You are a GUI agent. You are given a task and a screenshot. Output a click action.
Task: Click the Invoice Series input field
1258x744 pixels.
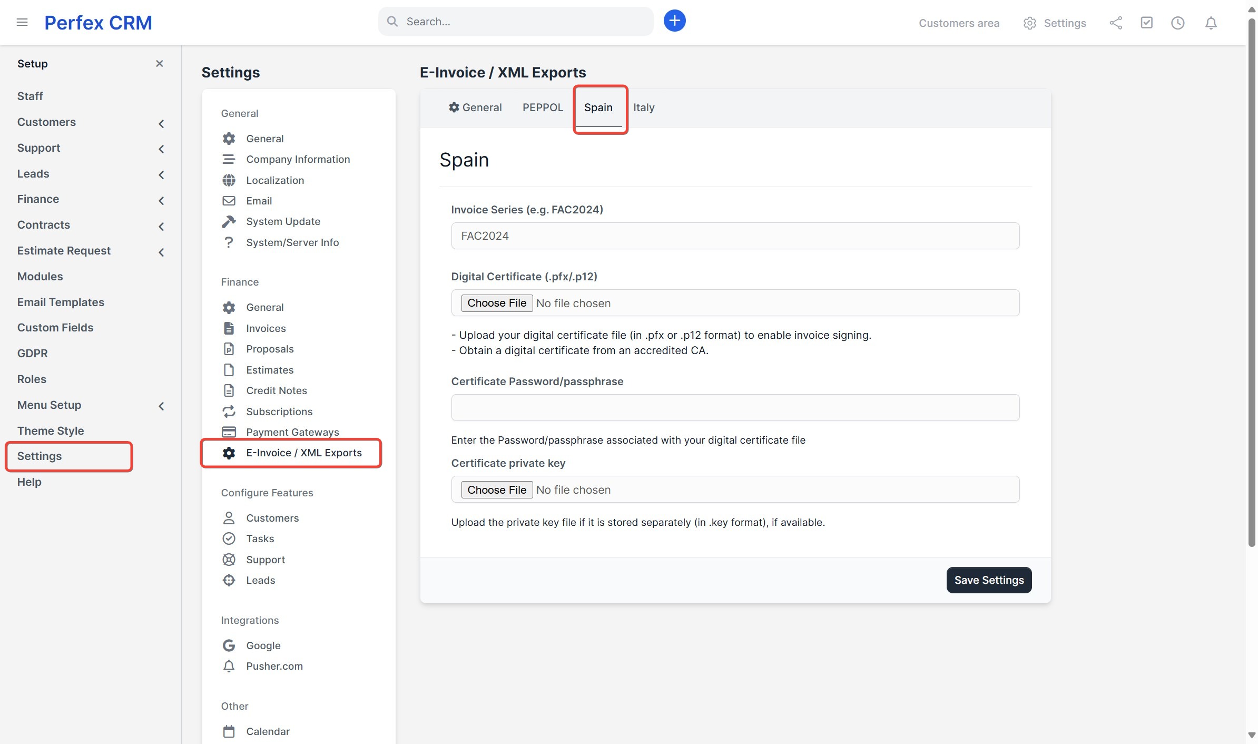coord(735,236)
